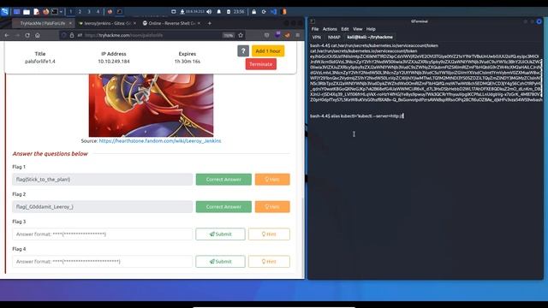This screenshot has height=308, width=548.
Task: Open notifications bell in the panel
Action: (x=219, y=12)
